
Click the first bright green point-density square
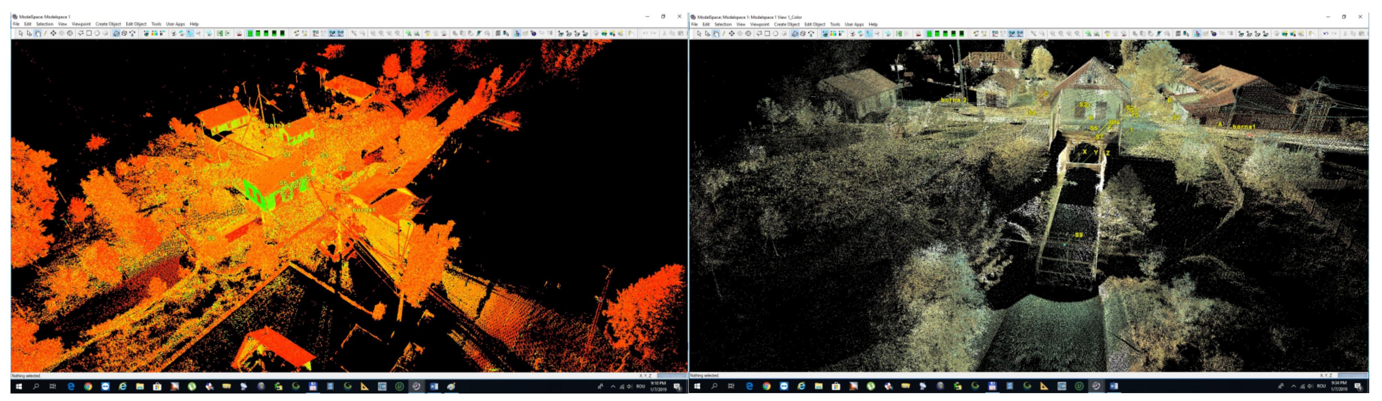click(x=250, y=33)
